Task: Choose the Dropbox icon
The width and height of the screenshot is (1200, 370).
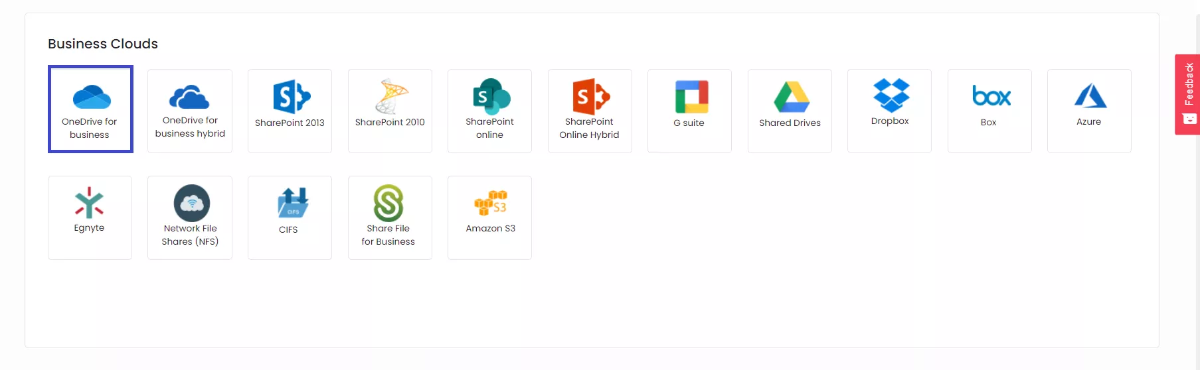Action: 891,95
